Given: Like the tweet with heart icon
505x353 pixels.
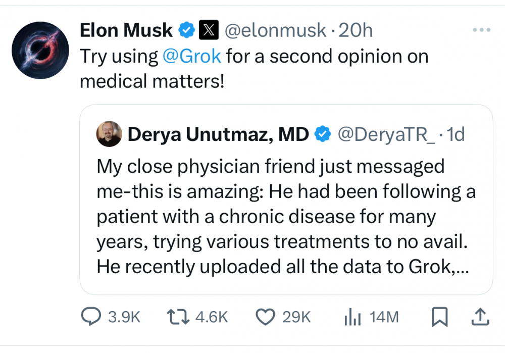Looking at the screenshot, I should [x=265, y=317].
